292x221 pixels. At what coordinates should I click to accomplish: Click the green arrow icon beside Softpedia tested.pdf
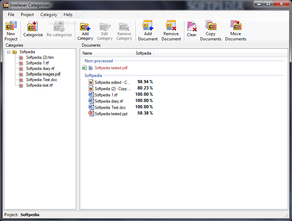pos(84,68)
